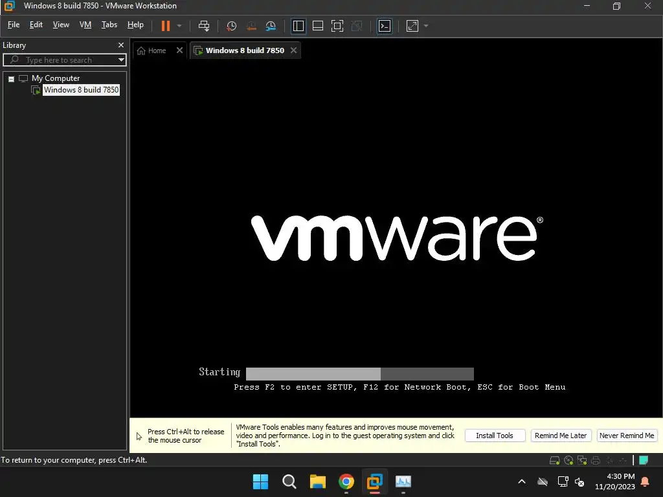Click the CD/DVD drive status icon
Screen dimensions: 663x497
[x=568, y=460]
